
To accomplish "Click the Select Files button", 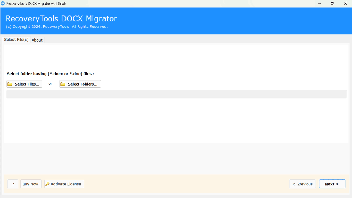I will (x=24, y=84).
